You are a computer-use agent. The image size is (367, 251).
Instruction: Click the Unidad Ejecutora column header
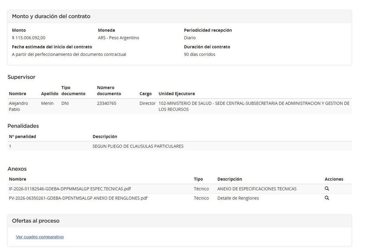[177, 94]
